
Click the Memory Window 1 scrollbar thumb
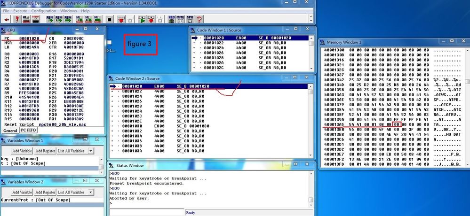tap(467, 82)
